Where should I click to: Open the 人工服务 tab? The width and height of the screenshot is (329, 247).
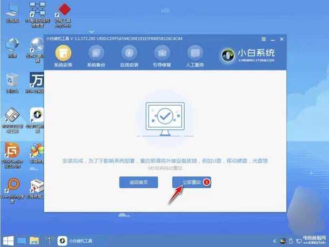[194, 56]
